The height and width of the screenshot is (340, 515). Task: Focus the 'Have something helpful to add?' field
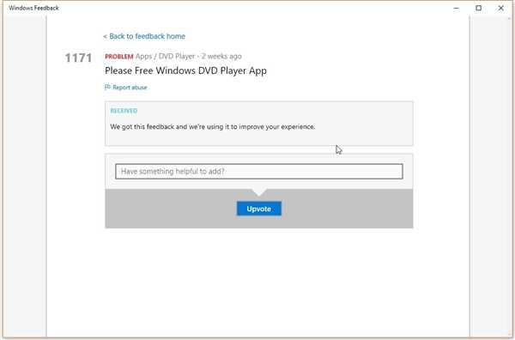[259, 172]
